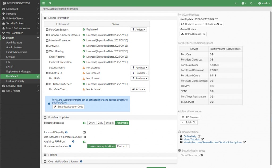This screenshot has height=168, width=272.
Task: Open Purchase dropdown for Industrial DB
Action: [x=139, y=73]
